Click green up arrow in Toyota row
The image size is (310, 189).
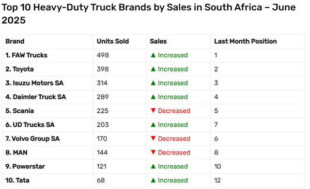[x=153, y=69]
